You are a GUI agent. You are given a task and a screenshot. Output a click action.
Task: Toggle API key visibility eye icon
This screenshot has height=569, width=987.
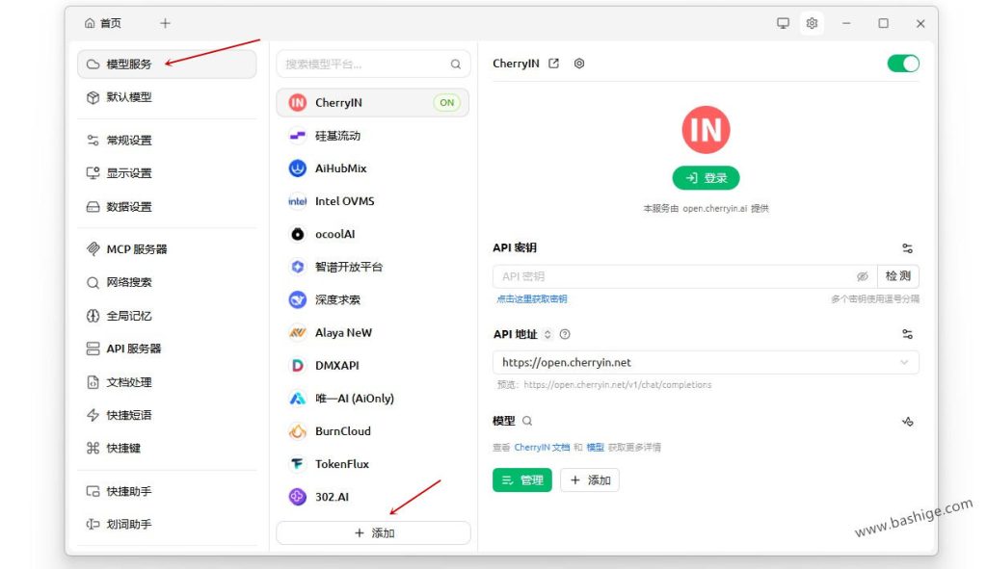coord(863,276)
